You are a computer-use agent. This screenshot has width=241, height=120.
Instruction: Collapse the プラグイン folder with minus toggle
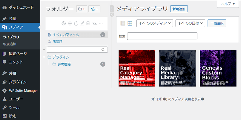click(44, 57)
